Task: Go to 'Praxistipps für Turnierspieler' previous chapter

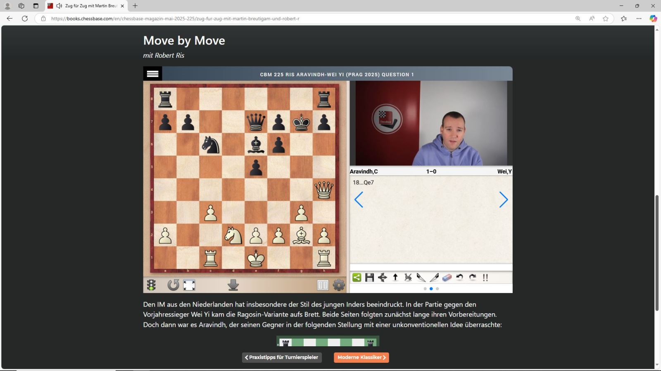Action: (x=282, y=357)
